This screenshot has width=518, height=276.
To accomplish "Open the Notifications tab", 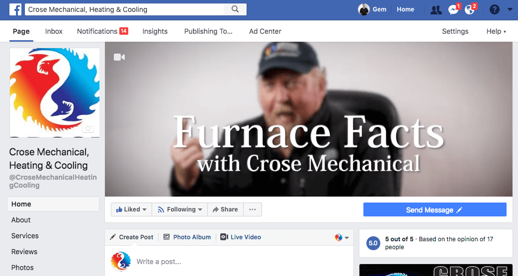I will point(102,31).
